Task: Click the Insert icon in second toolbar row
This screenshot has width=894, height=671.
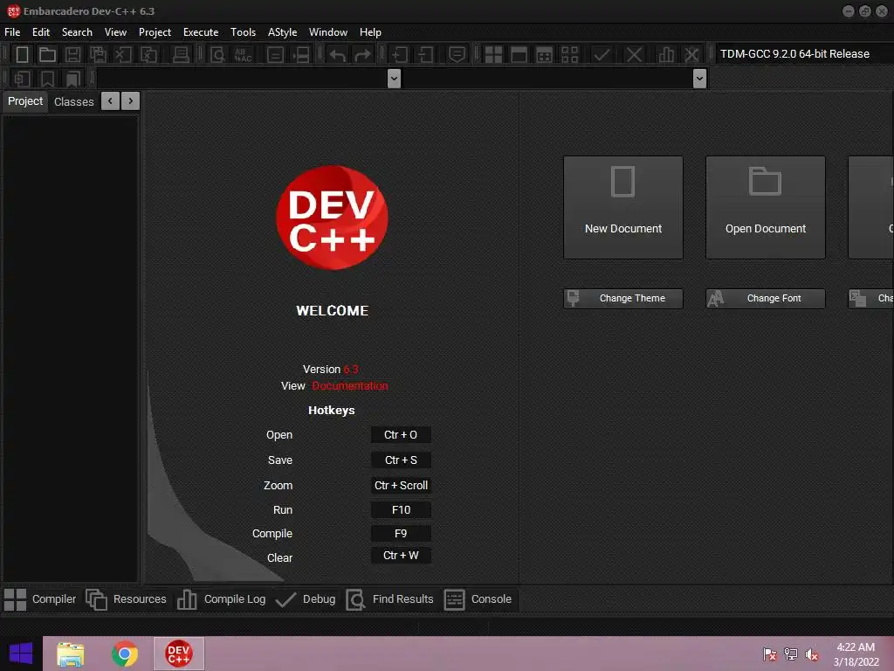Action: click(22, 78)
